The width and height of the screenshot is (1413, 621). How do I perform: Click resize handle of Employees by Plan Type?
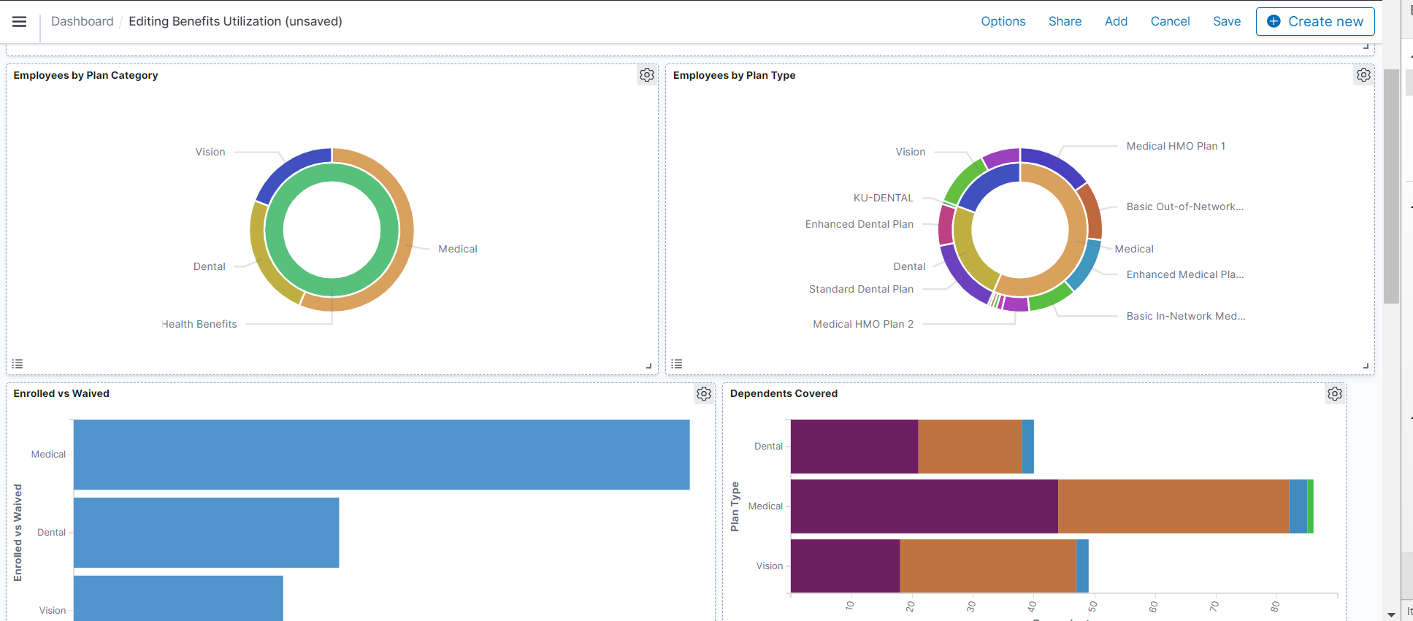(1366, 366)
